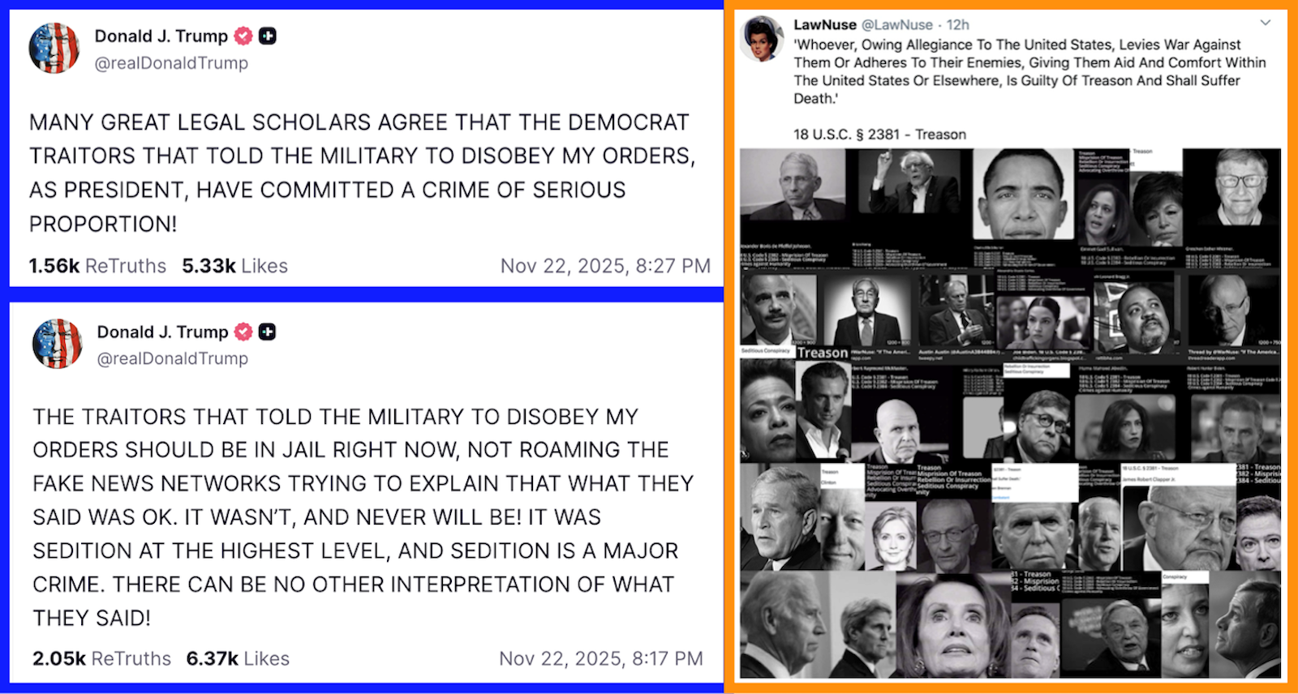Click Donald J. Trump name on bottom post
This screenshot has height=694, width=1298.
point(162,332)
